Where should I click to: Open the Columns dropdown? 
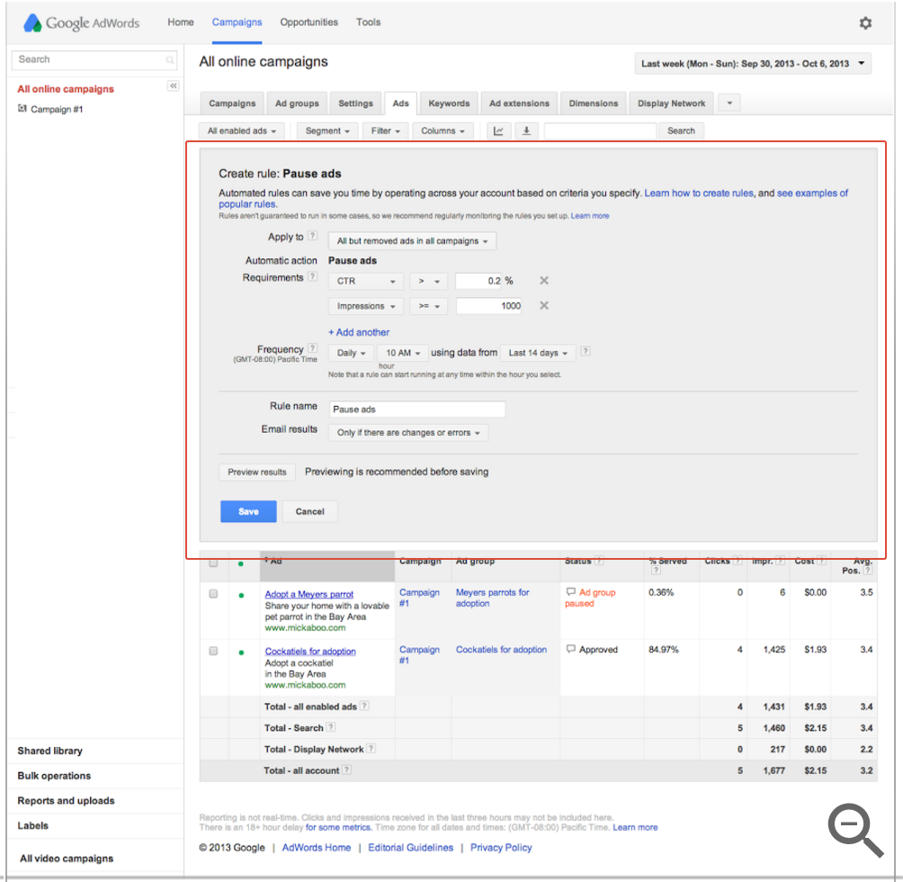click(x=443, y=130)
